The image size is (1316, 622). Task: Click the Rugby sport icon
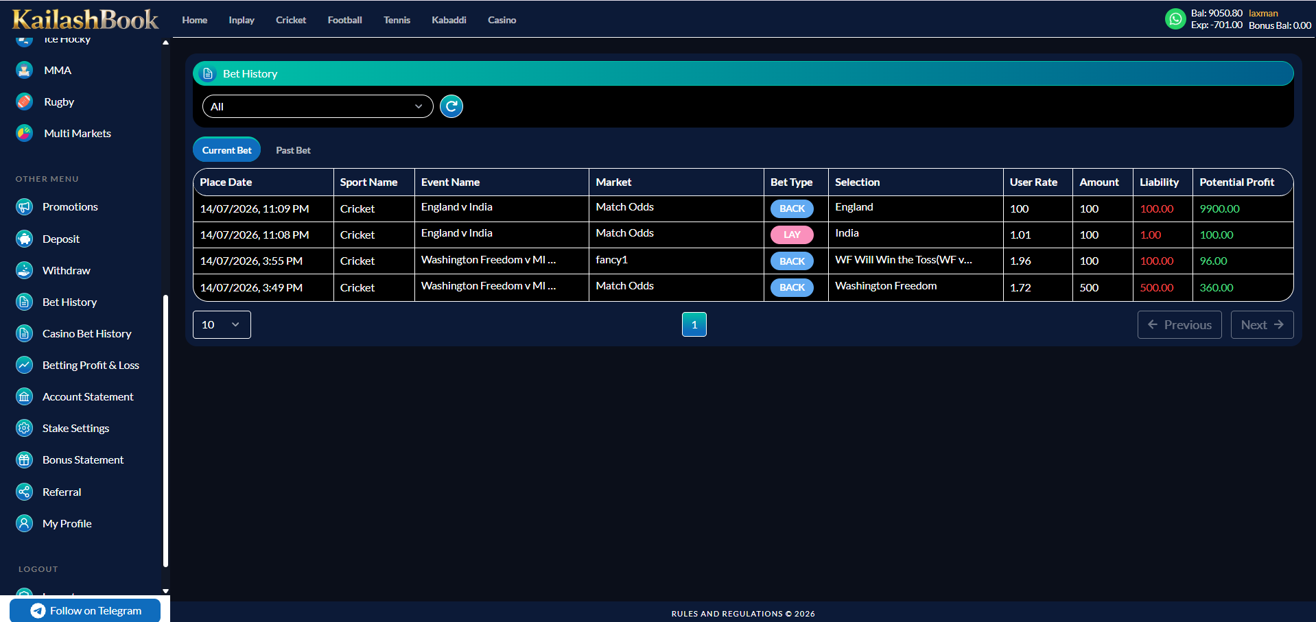click(25, 101)
